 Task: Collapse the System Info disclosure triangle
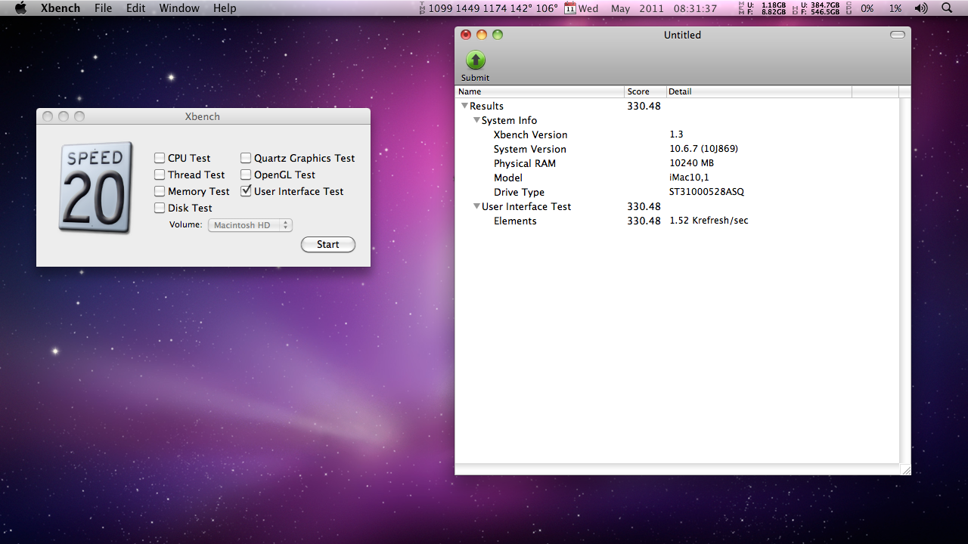476,120
